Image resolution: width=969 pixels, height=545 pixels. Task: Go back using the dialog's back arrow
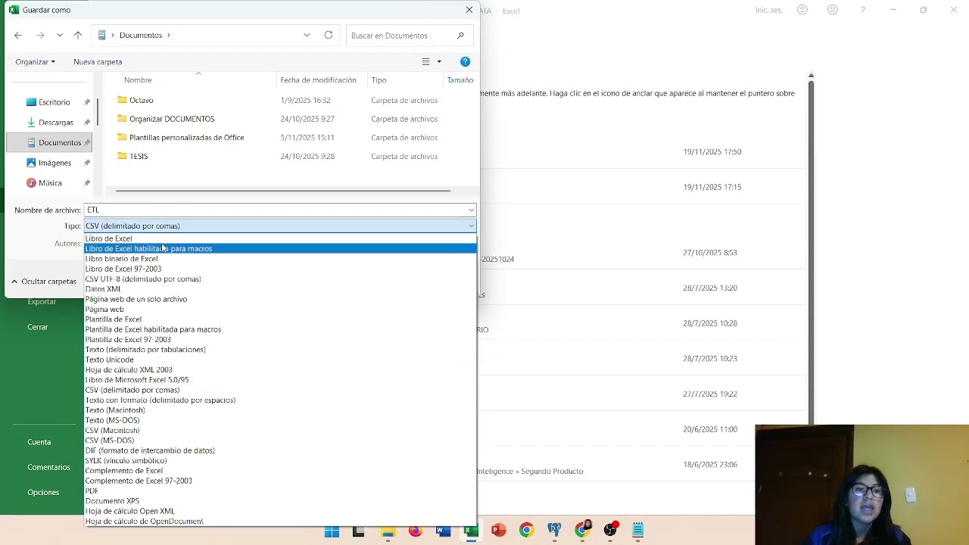tap(18, 36)
